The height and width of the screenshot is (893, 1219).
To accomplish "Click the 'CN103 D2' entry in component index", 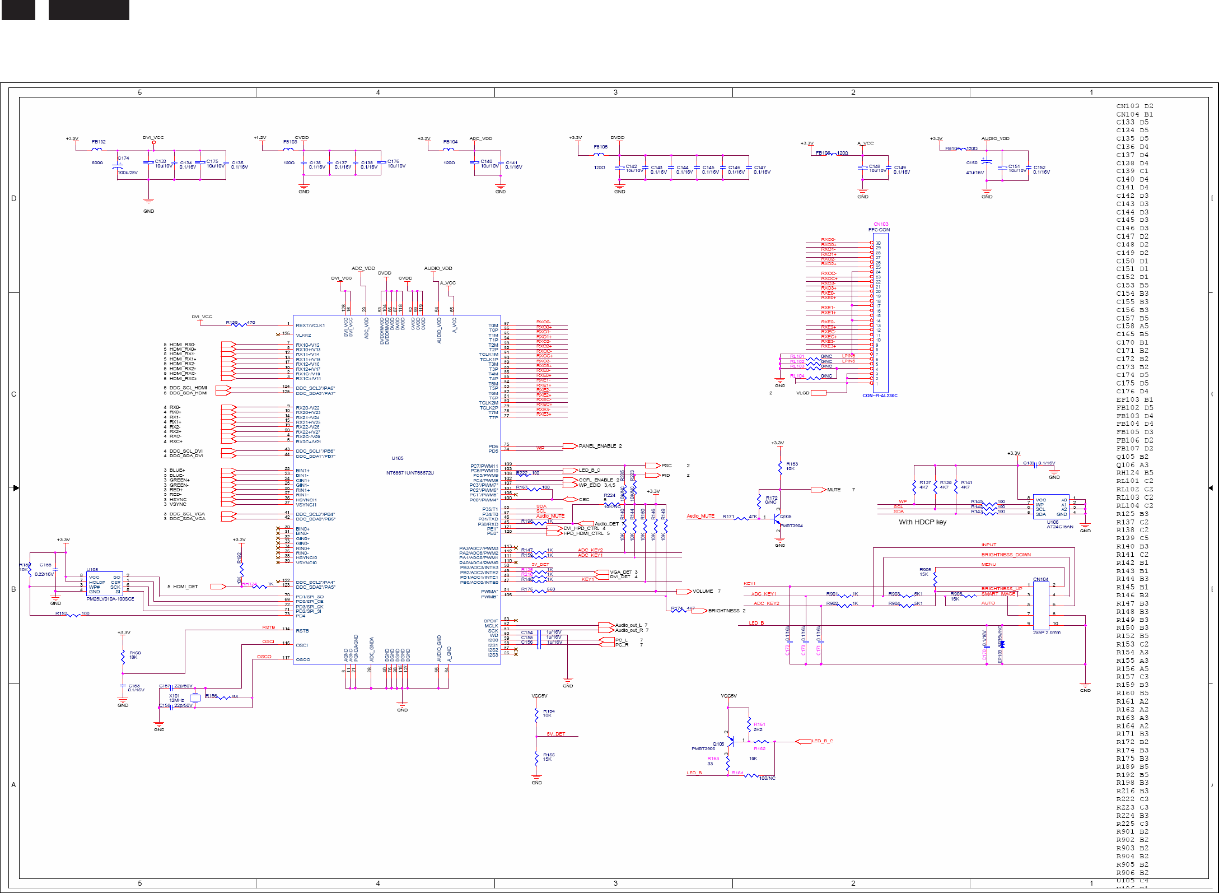I will (1134, 106).
